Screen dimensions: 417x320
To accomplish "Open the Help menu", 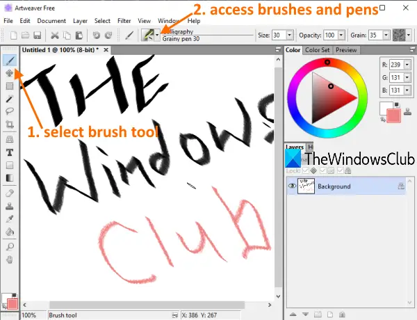I will click(x=194, y=21).
